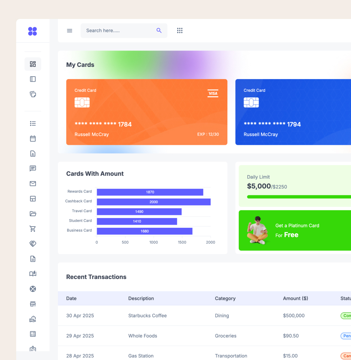The height and width of the screenshot is (360, 351).
Task: Select the Date column header in Recent Transactions
Action: click(x=71, y=298)
